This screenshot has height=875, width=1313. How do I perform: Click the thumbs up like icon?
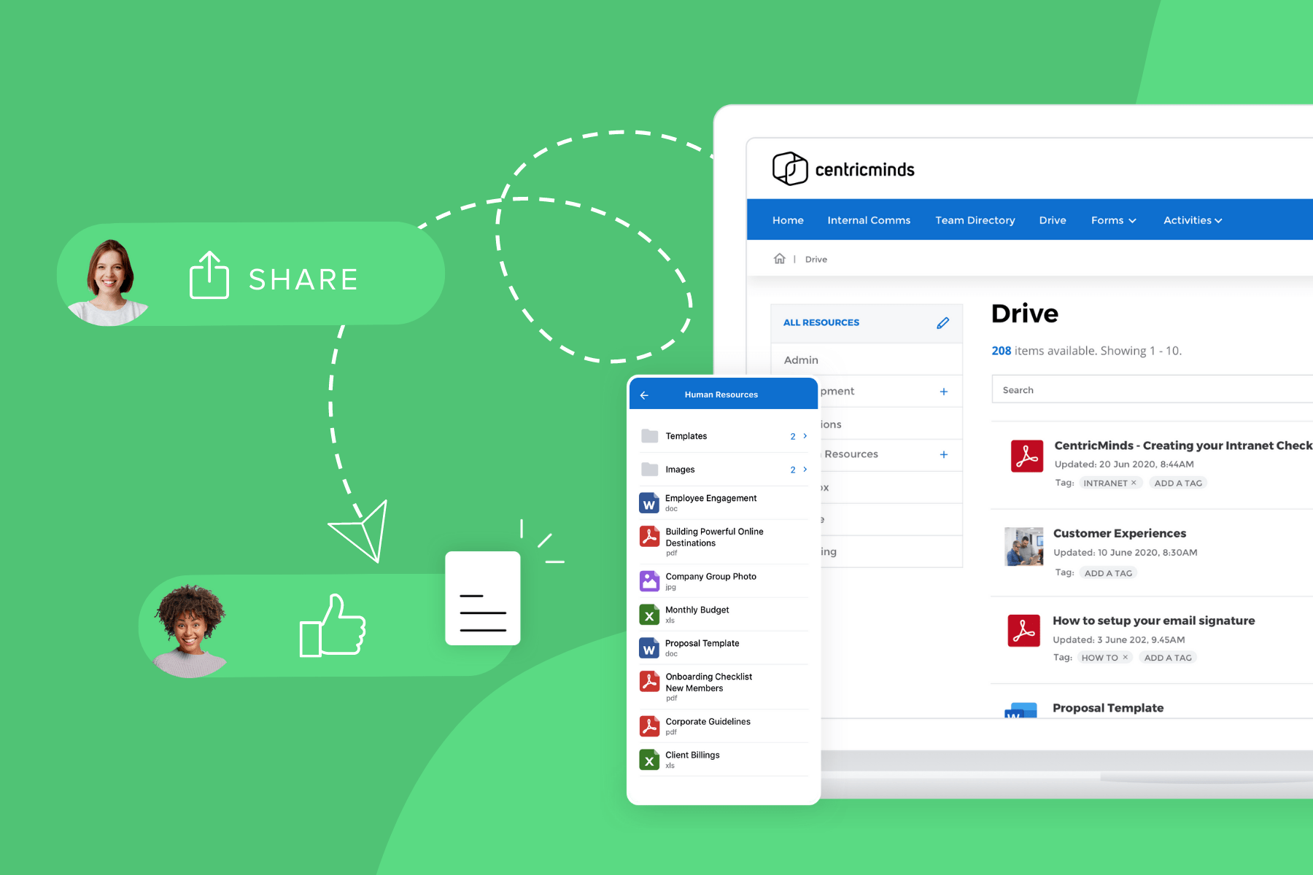click(333, 626)
